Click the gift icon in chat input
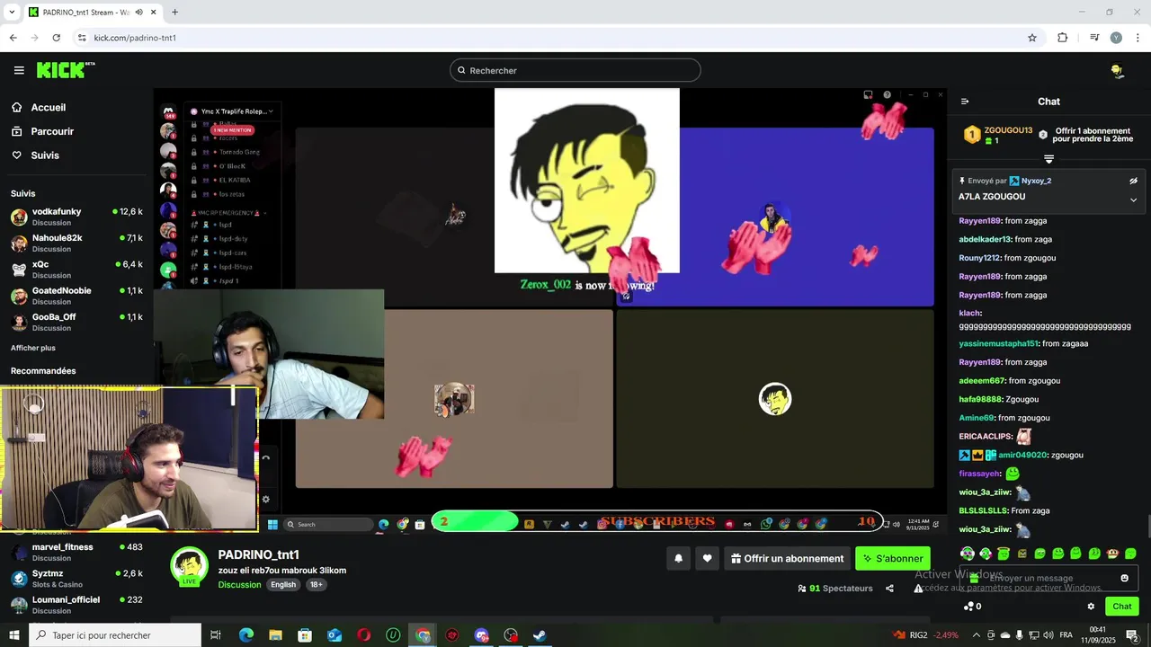The image size is (1151, 647). [974, 579]
